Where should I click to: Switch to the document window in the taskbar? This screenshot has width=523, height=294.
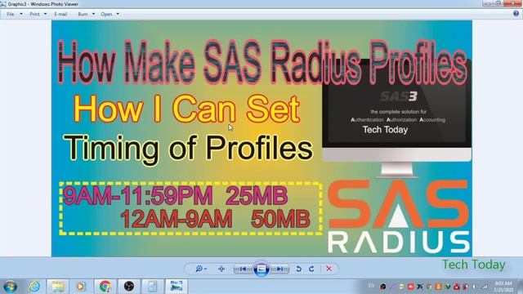point(153,287)
